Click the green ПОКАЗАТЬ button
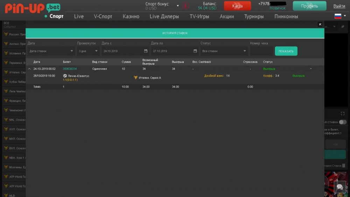 coord(286,51)
